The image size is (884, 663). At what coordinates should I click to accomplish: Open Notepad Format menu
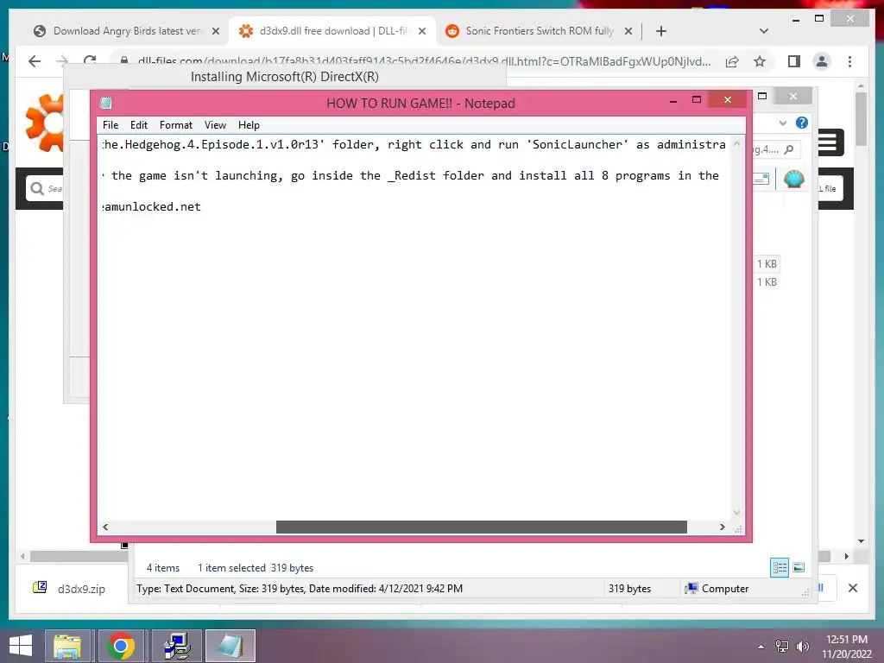pos(176,125)
